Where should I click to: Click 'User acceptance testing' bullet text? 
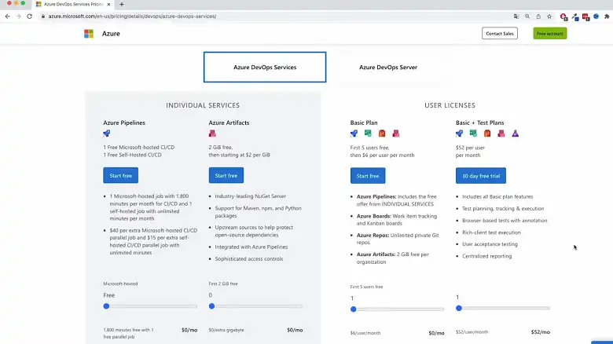(490, 244)
